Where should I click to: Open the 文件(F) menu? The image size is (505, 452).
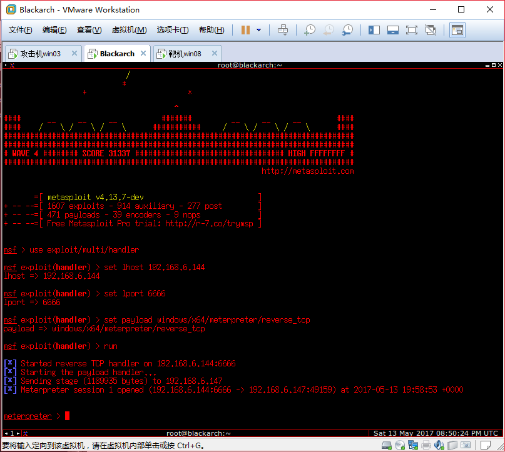(x=20, y=30)
